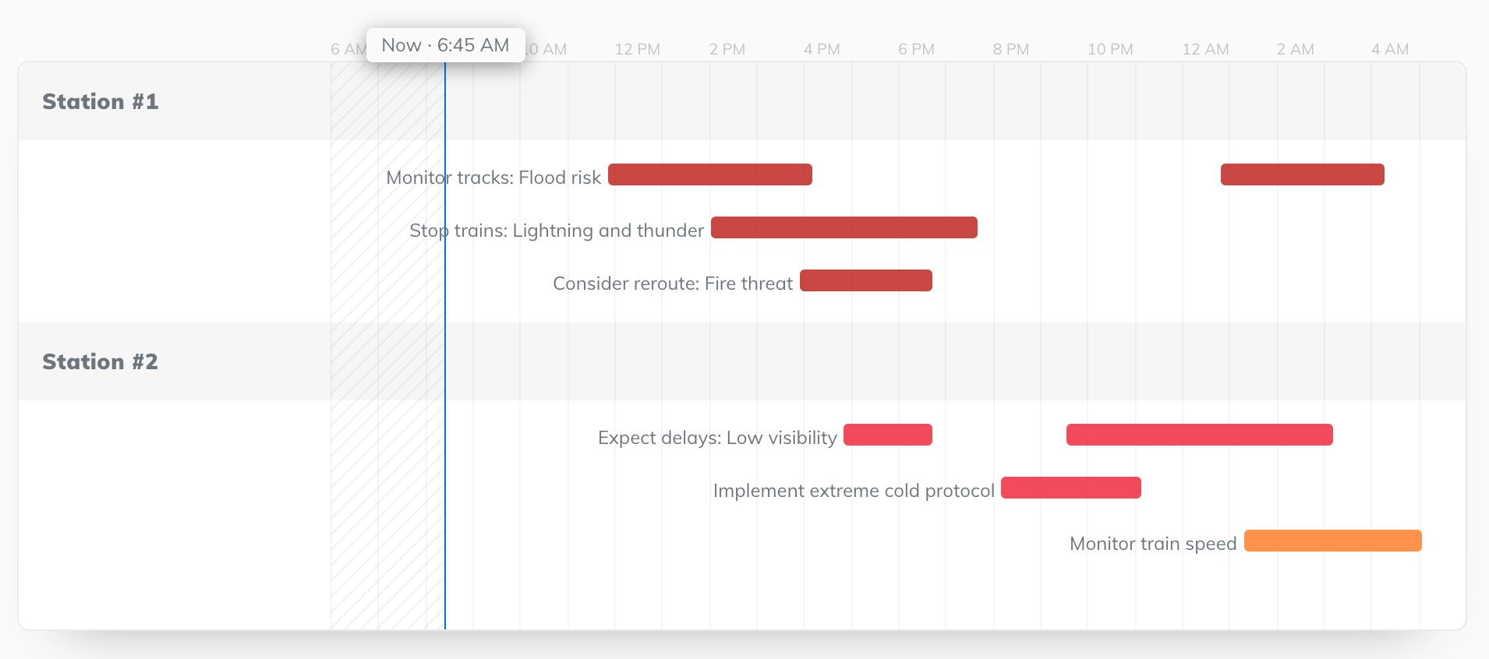Click the shorter Low visibility bar
Viewport: 1489px width, 659px height.
point(887,435)
